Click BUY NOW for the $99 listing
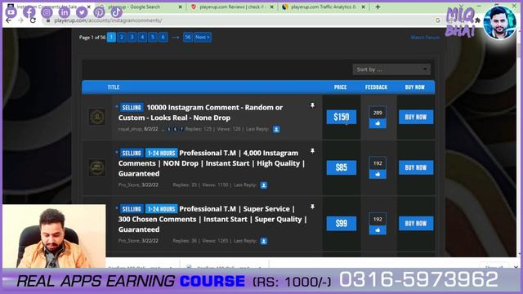 click(x=416, y=223)
